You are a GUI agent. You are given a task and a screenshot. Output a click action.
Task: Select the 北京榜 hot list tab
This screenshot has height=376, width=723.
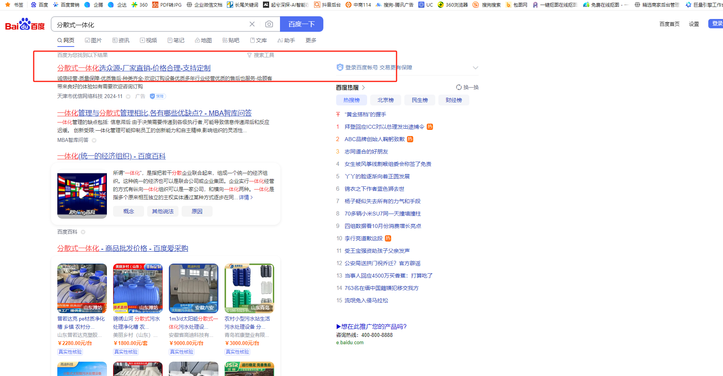pos(385,100)
